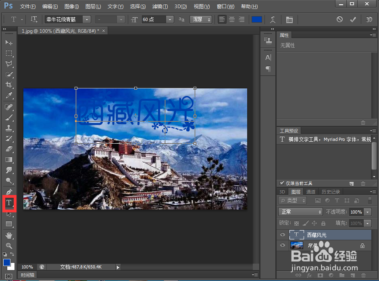
Task: Select the Clone Stamp tool
Action: [x=9, y=128]
